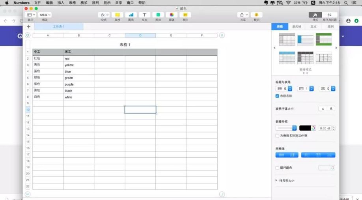Open Notification Center icon in menu bar
This screenshot has width=362, height=200.
coord(354,3)
